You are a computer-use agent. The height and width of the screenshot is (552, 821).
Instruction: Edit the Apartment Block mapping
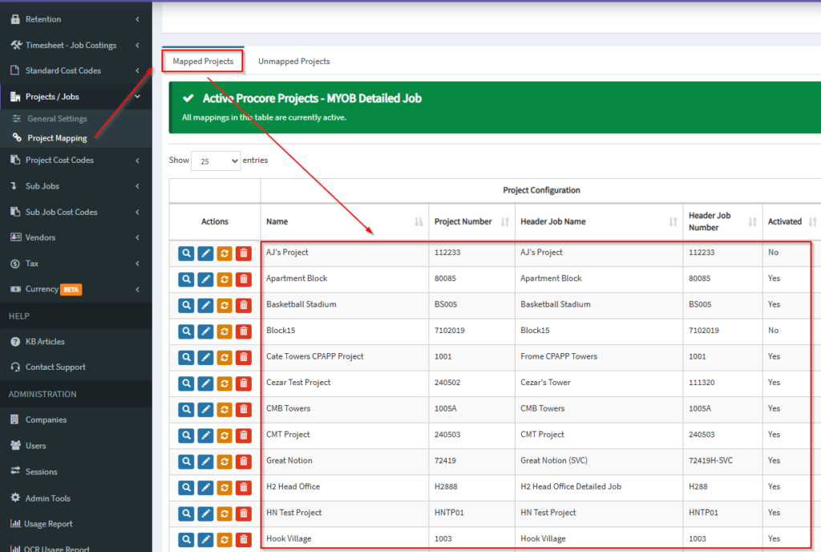[x=205, y=280]
